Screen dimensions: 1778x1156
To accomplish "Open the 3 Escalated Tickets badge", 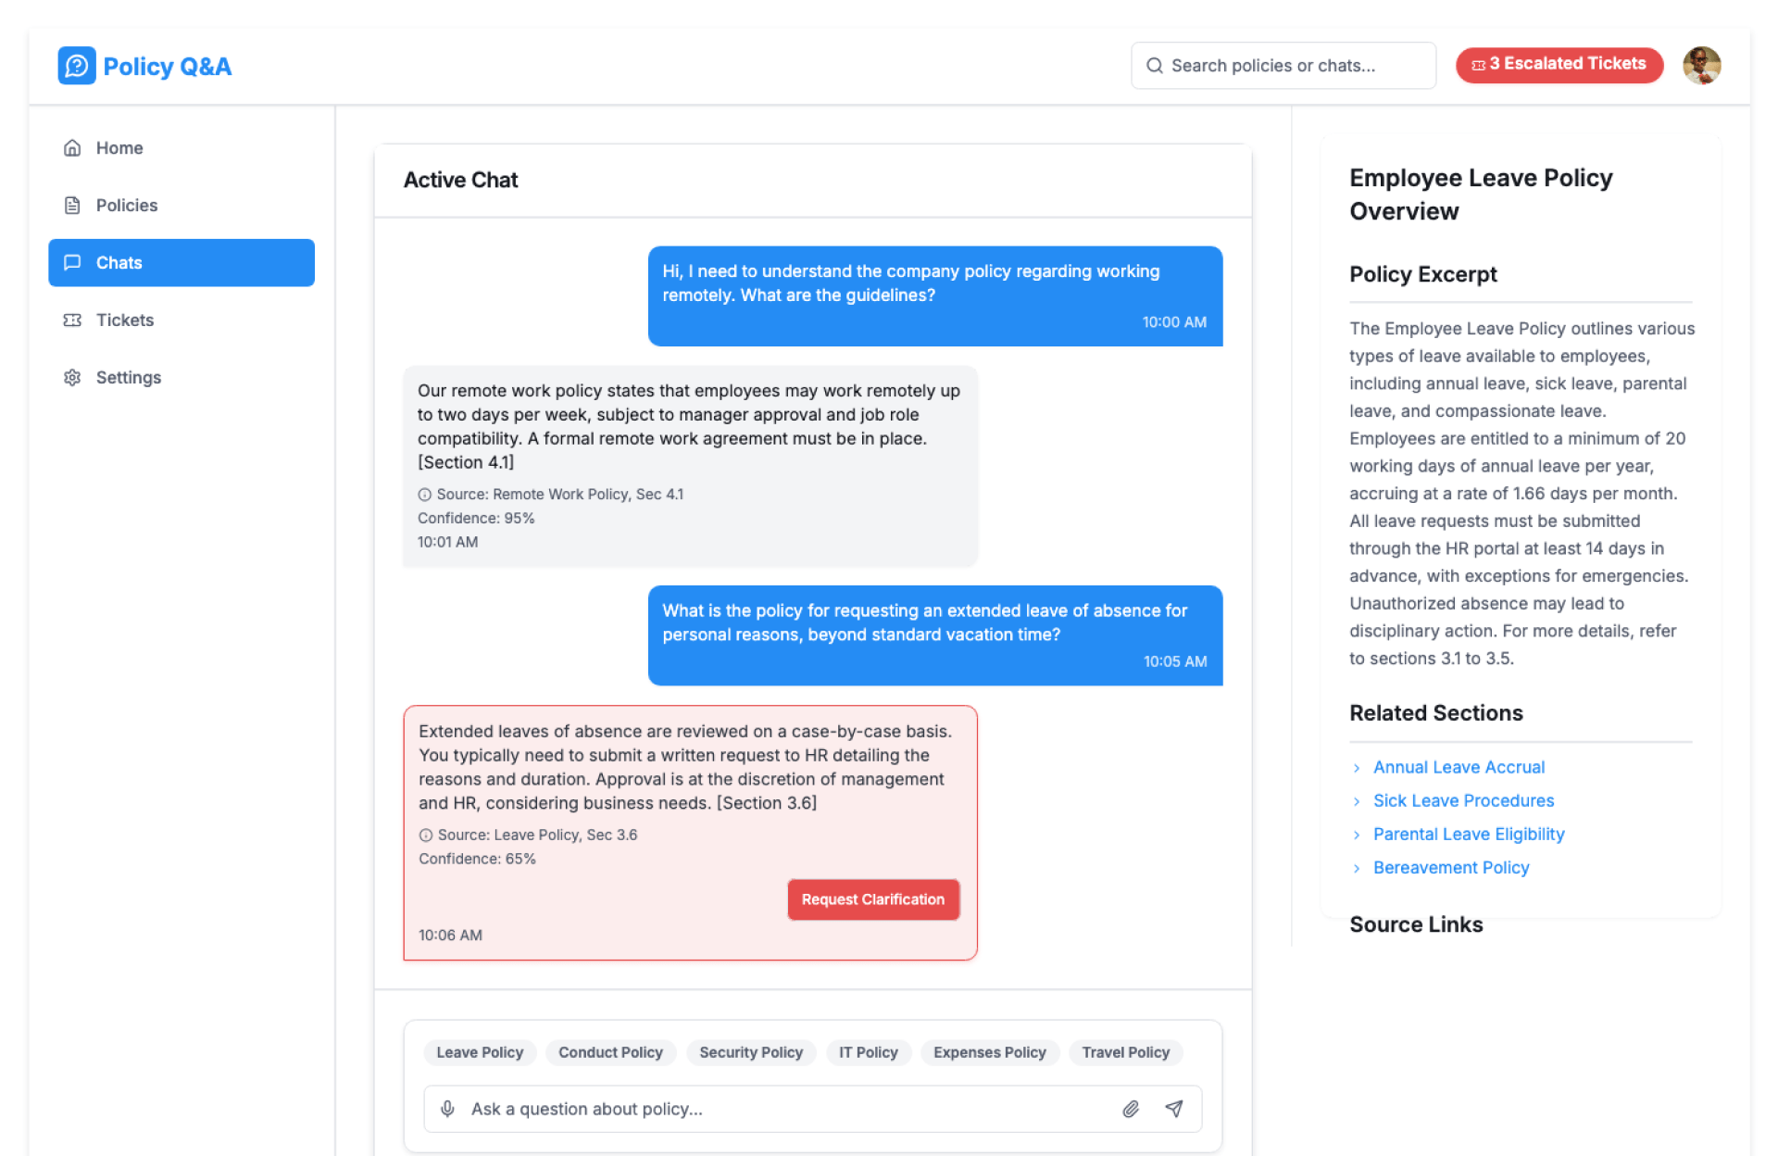I will [x=1559, y=65].
